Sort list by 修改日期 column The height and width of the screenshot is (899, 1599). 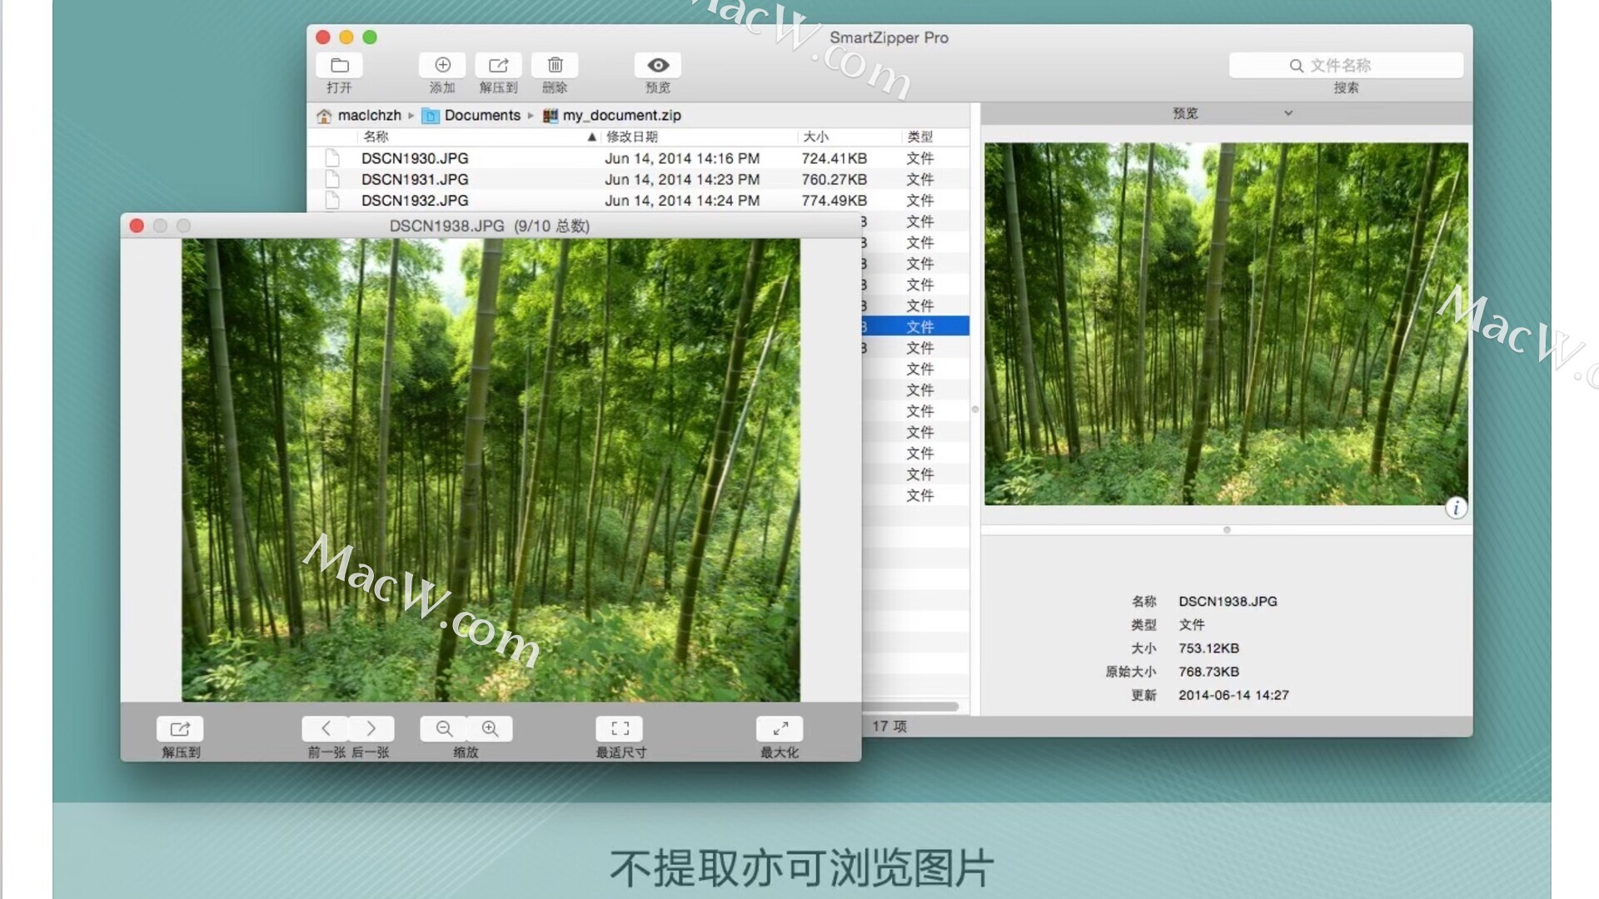click(x=632, y=137)
